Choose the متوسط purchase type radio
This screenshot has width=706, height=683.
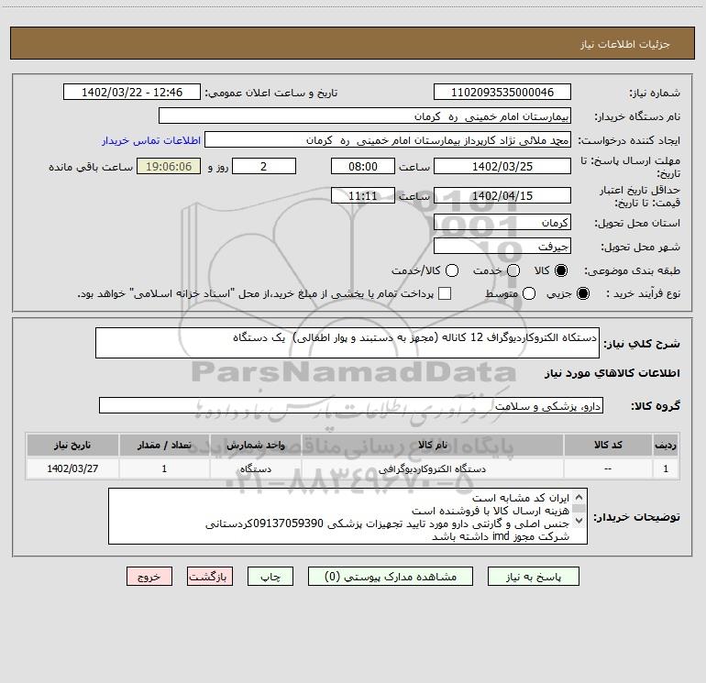coord(529,293)
